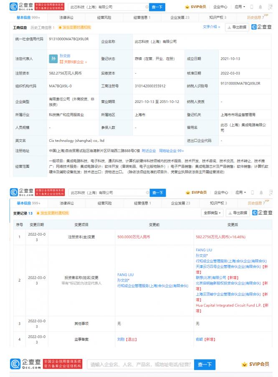This screenshot has height=377, width=278.
Task: Click credit code 91310000MA7BQX9L0R beside 统一社会信用代码
Action: tap(69, 39)
